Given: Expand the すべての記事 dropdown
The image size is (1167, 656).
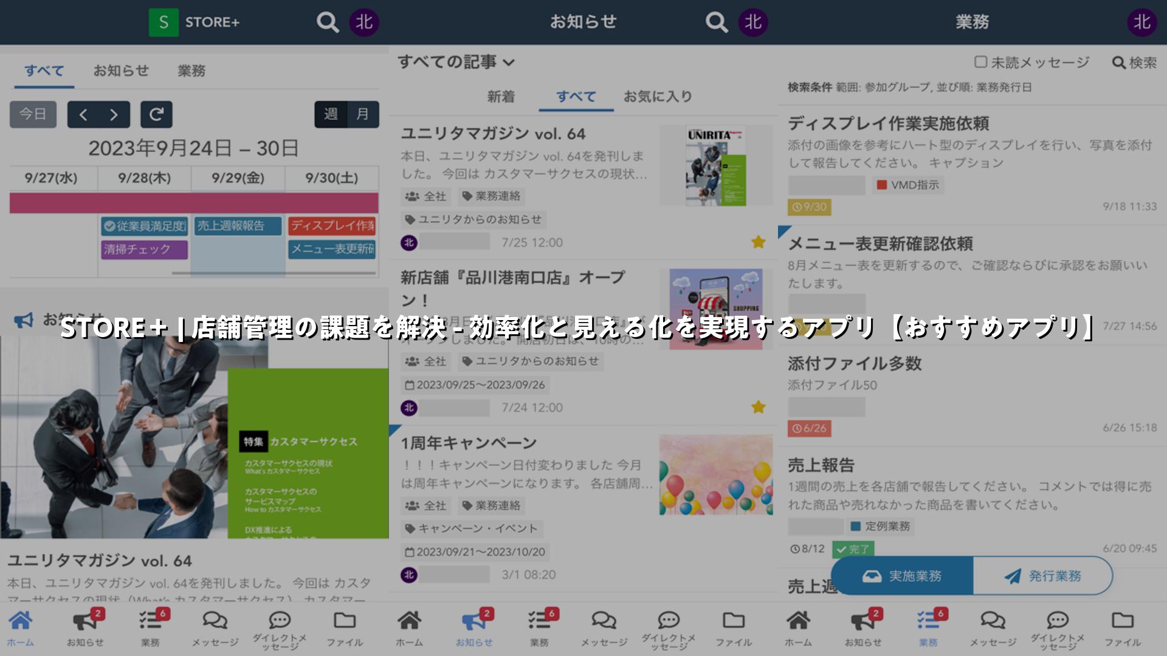Looking at the screenshot, I should point(456,62).
